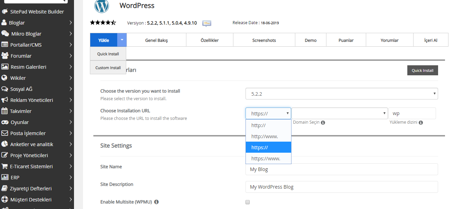Click the info icon next to Domain Seçin
The height and width of the screenshot is (209, 454).
click(323, 123)
